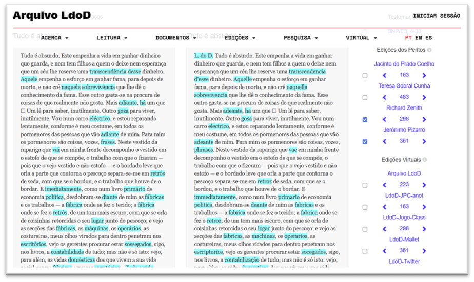This screenshot has width=474, height=282.
Task: Open the DOCUMENTOS dropdown menu
Action: point(176,38)
